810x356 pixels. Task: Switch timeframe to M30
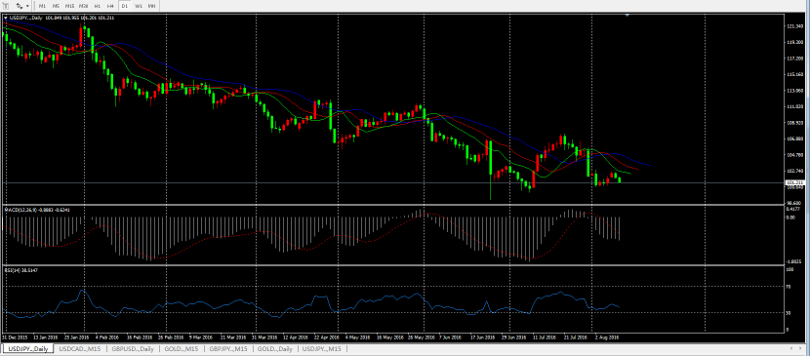coord(83,6)
